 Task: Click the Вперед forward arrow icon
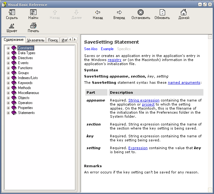tap(119, 12)
